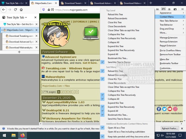
Task: Open AppCompatibilityView 1.03 link
Action: click(x=65, y=102)
